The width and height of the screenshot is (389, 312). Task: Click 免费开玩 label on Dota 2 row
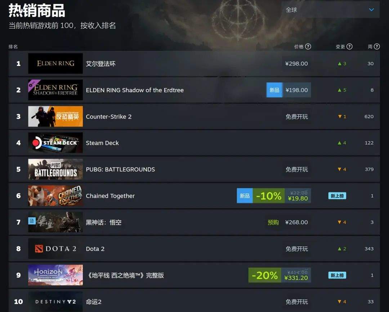pos(297,249)
